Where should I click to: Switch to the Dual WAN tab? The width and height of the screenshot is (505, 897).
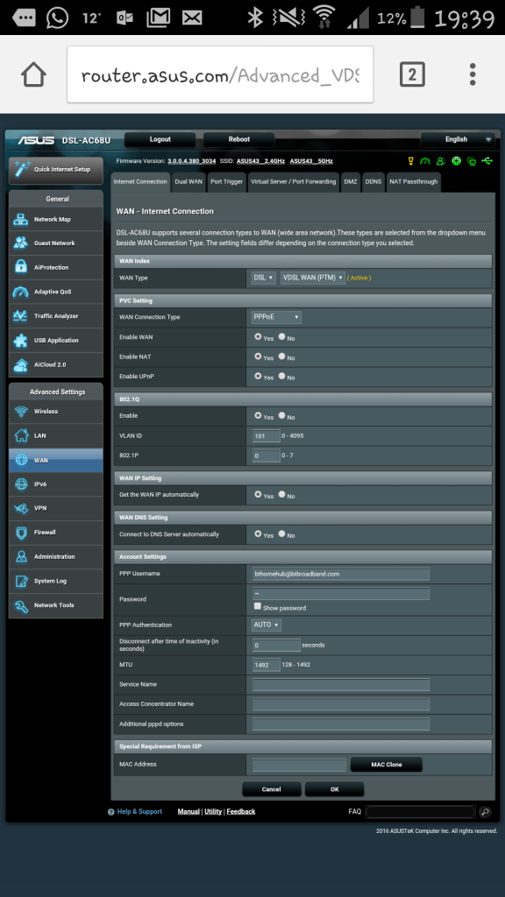[188, 182]
